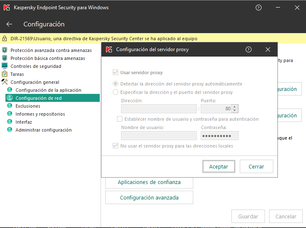The image size is (306, 228).
Task: Click the Controles de seguridad monitor icon
Action: pos(5,66)
